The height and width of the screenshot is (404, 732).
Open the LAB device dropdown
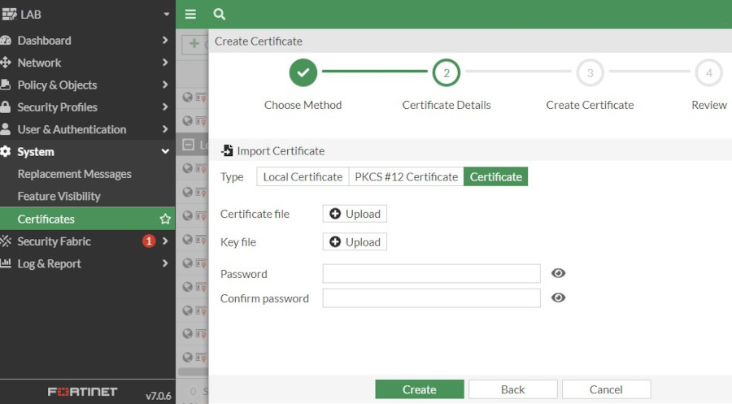coord(166,15)
